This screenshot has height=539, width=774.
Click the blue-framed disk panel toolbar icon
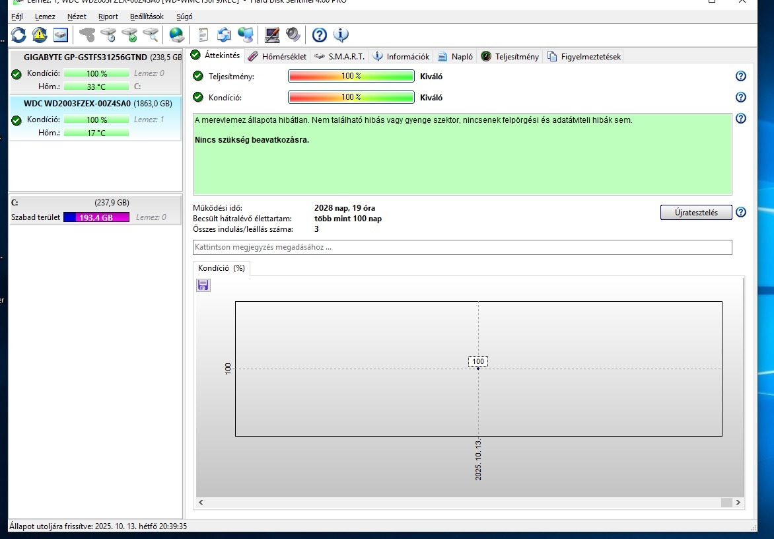(x=61, y=34)
